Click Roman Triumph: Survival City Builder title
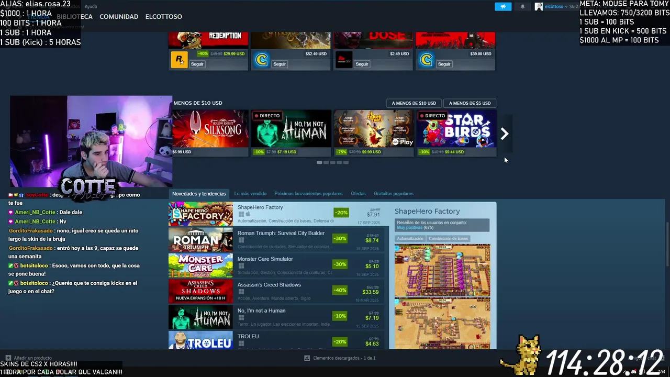 pyautogui.click(x=281, y=233)
